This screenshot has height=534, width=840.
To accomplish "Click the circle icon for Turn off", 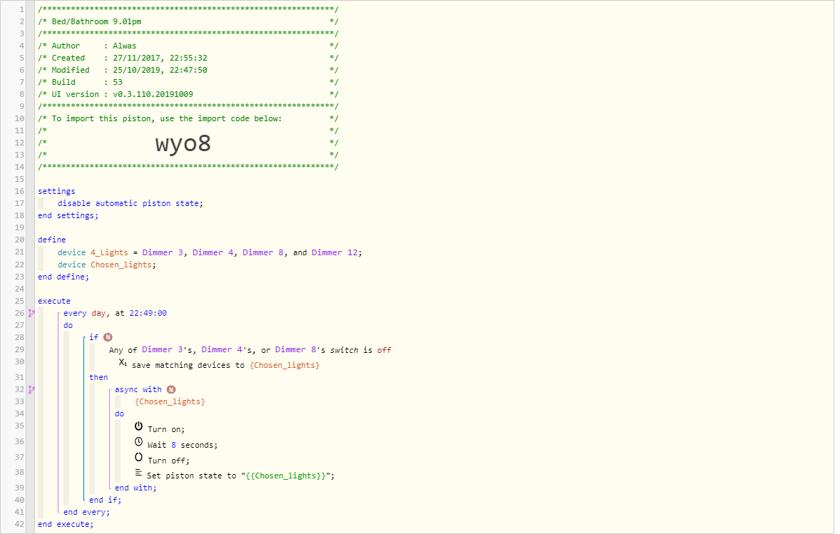I will coord(139,458).
